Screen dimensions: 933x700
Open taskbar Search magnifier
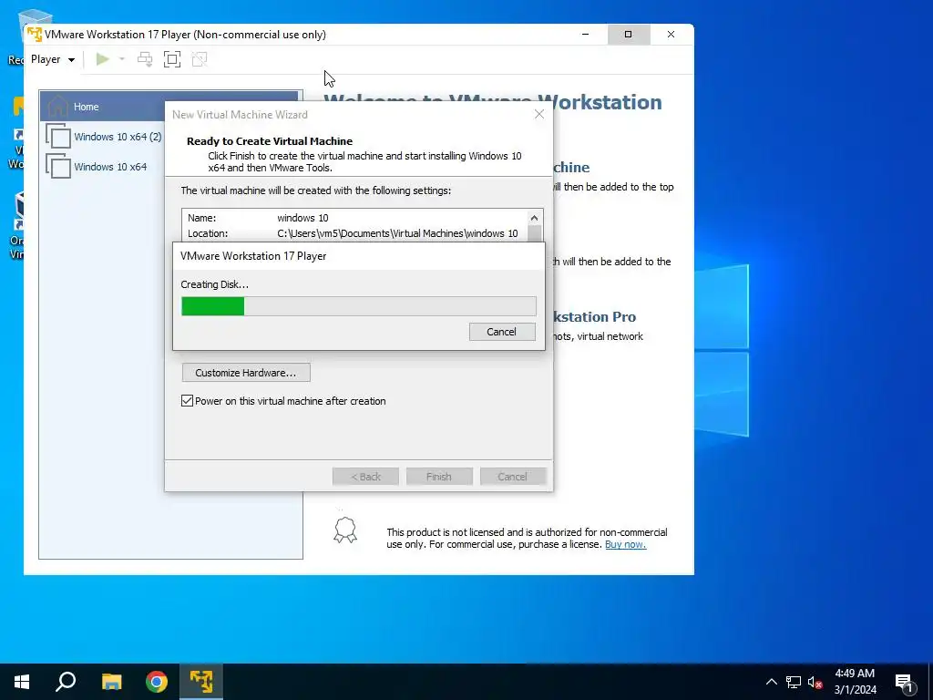click(66, 682)
